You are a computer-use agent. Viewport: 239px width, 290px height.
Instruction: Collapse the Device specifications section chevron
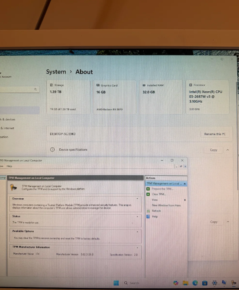[x=228, y=150]
